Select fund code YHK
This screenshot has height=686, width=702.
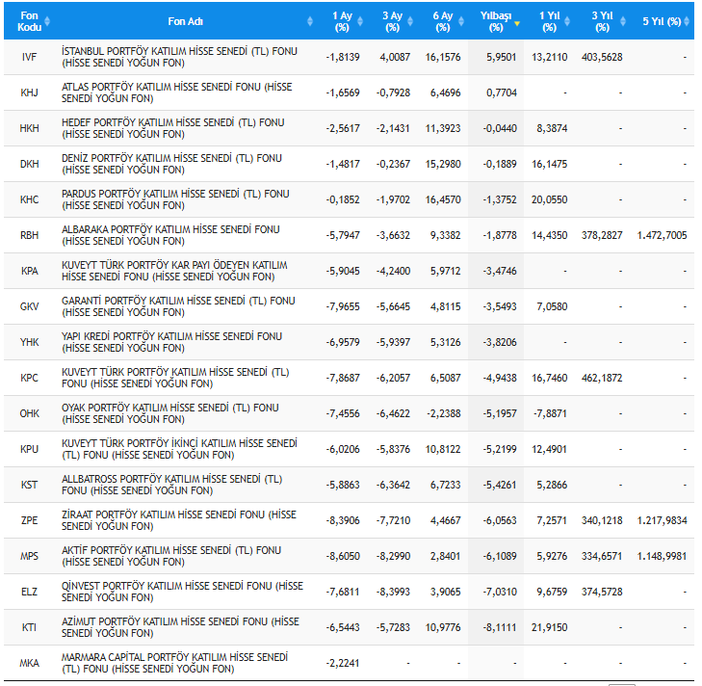click(x=29, y=342)
